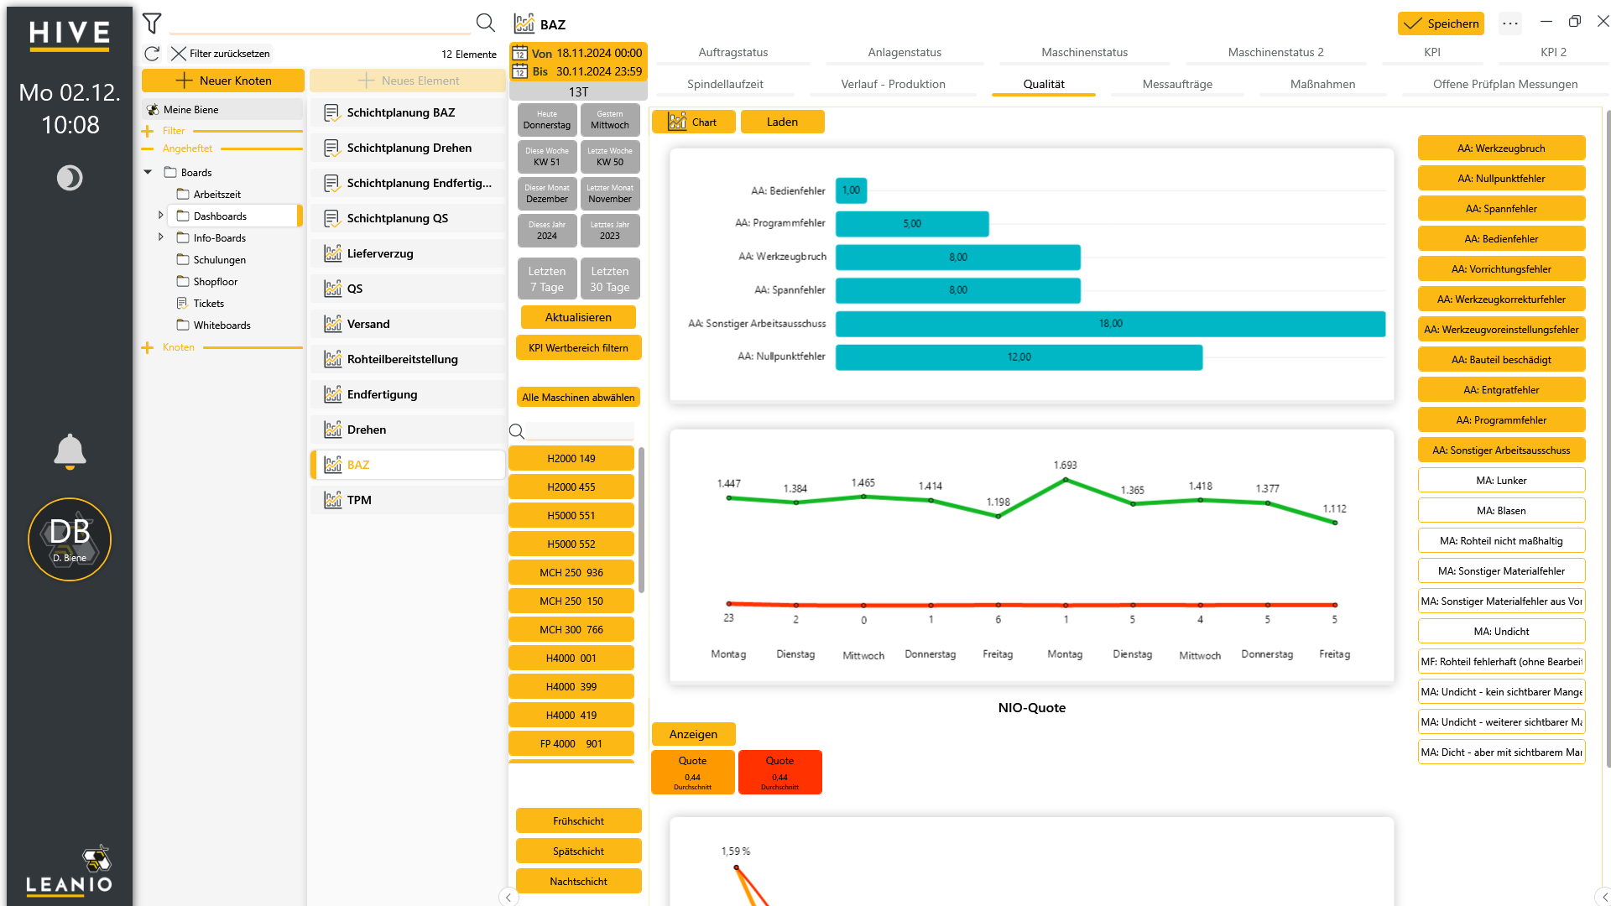Collapse the Boards tree node

pyautogui.click(x=148, y=173)
